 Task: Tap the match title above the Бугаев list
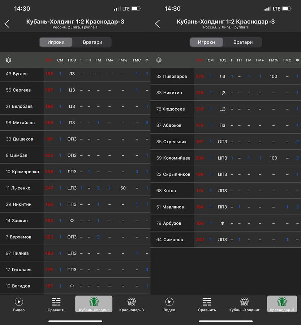point(75,22)
